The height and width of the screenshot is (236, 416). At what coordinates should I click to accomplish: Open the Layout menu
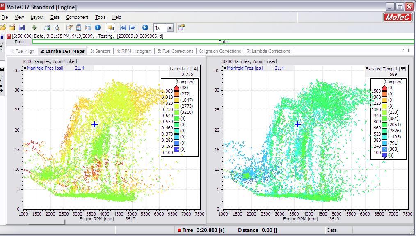[x=37, y=17]
